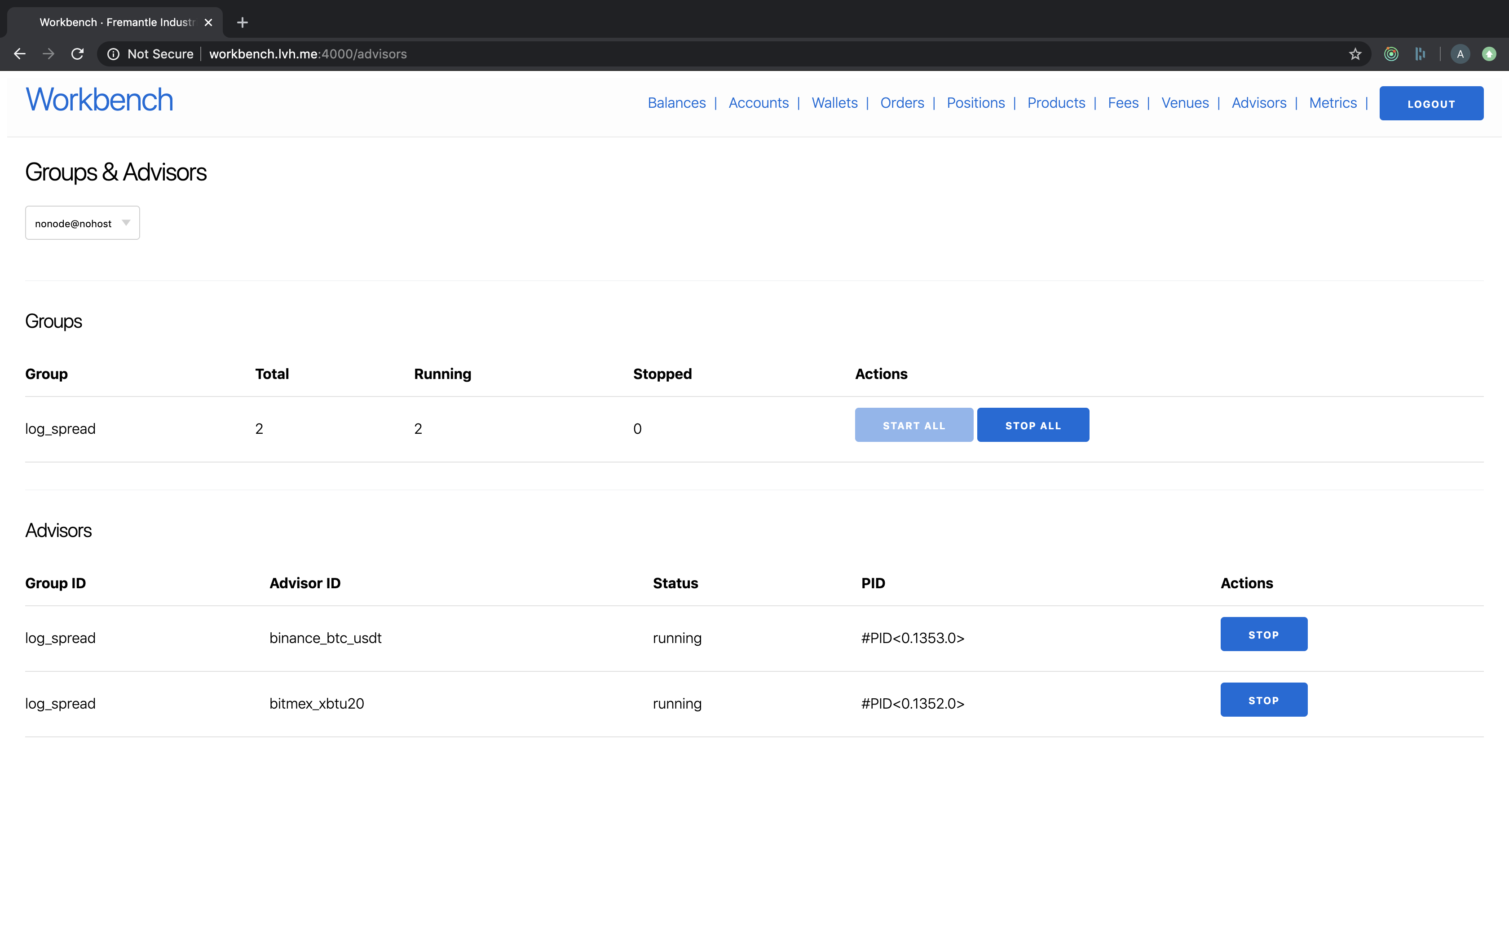This screenshot has height=943, width=1509.
Task: Bookmark page with the star icon
Action: pos(1355,54)
